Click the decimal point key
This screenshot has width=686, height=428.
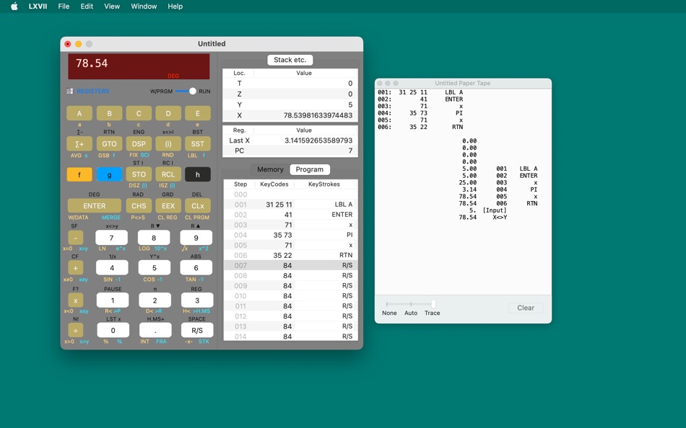[155, 330]
